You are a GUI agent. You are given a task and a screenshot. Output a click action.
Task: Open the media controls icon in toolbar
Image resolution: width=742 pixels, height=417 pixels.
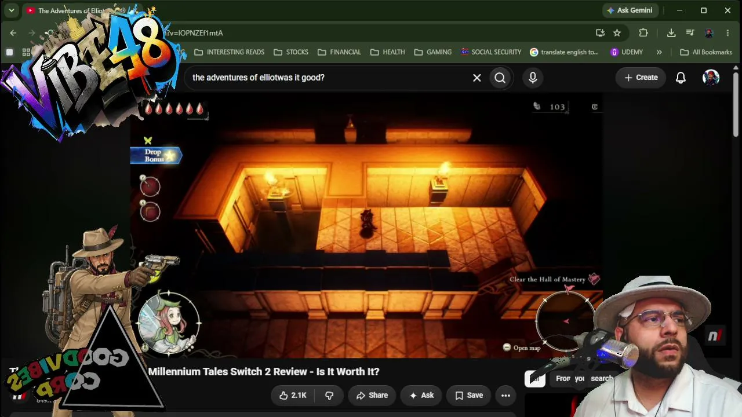tap(690, 33)
